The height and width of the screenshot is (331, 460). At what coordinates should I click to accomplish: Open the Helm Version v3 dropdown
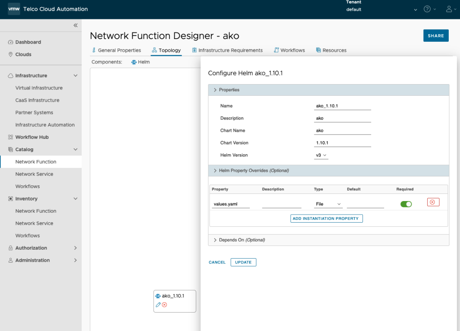[321, 155]
